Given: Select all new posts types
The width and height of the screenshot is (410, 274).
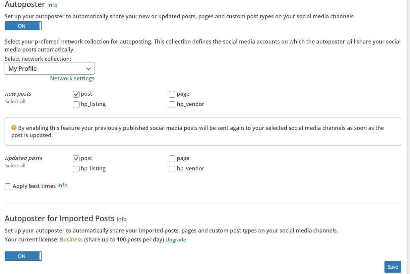Looking at the screenshot, I should click(15, 101).
